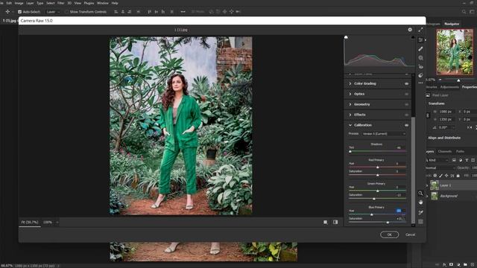Add layer mask icon in Layers panel
477x268 pixels.
(451, 265)
